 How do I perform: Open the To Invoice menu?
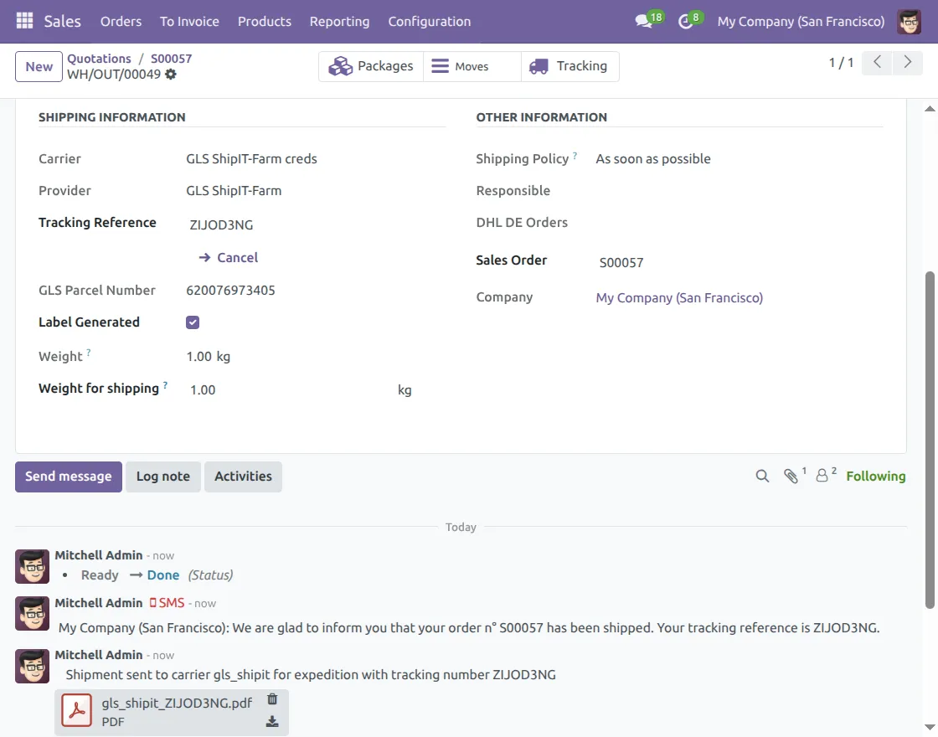[x=189, y=22]
